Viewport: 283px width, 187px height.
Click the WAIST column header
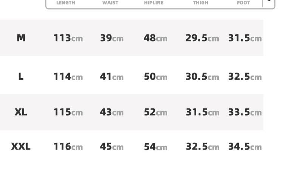(110, 3)
